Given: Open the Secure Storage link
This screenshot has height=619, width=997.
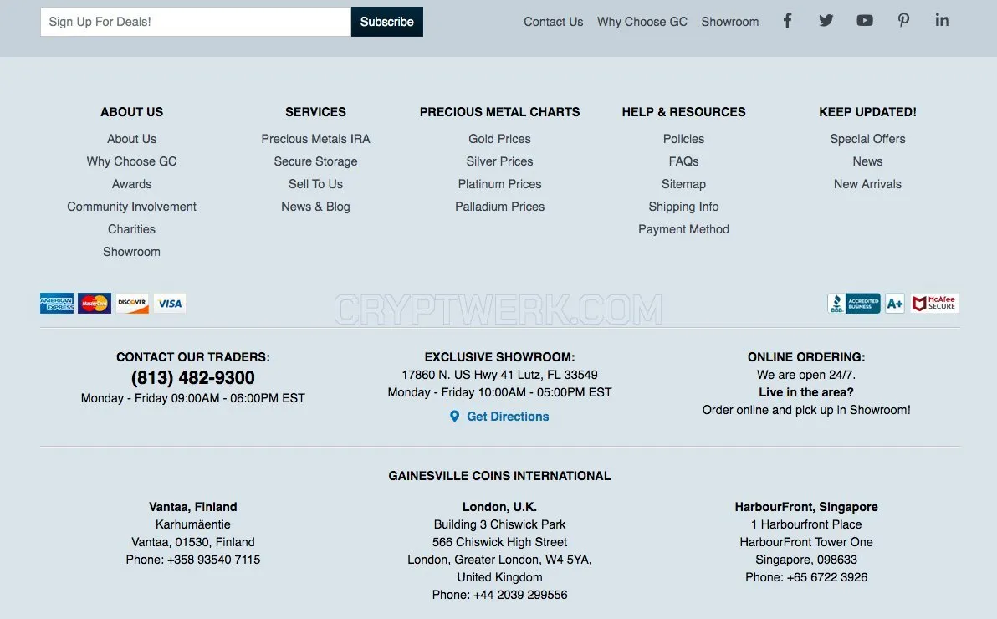Looking at the screenshot, I should (315, 161).
